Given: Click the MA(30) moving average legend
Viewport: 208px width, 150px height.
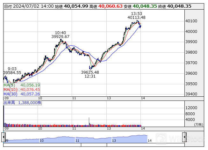Looking at the screenshot, I should point(22,94).
